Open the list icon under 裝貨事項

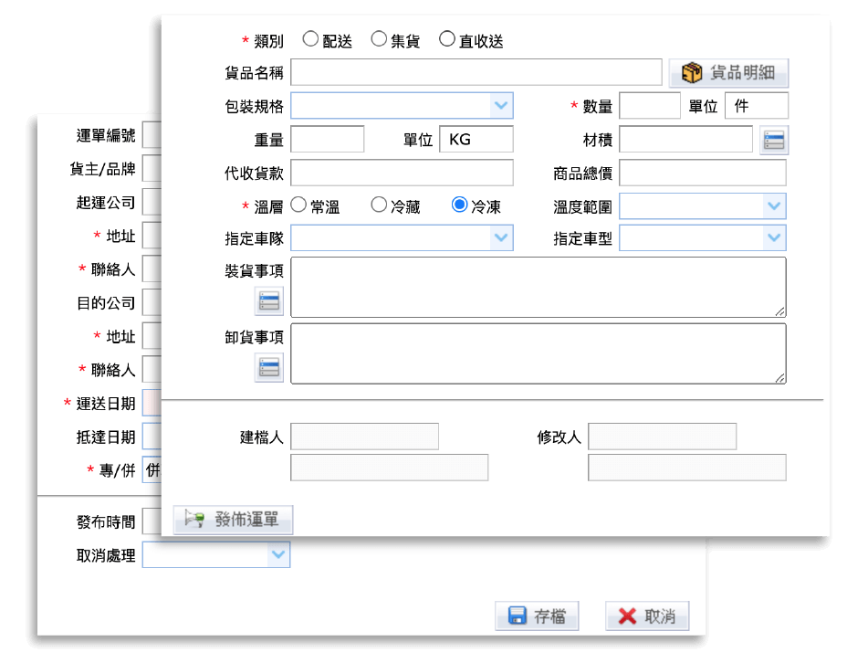(268, 300)
